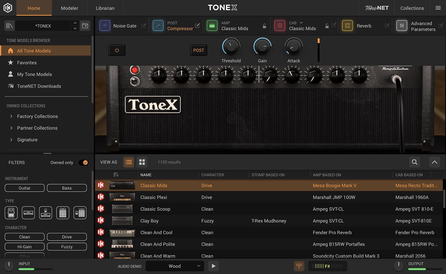Toggle the compressor POST button
The image size is (446, 274).
198,50
